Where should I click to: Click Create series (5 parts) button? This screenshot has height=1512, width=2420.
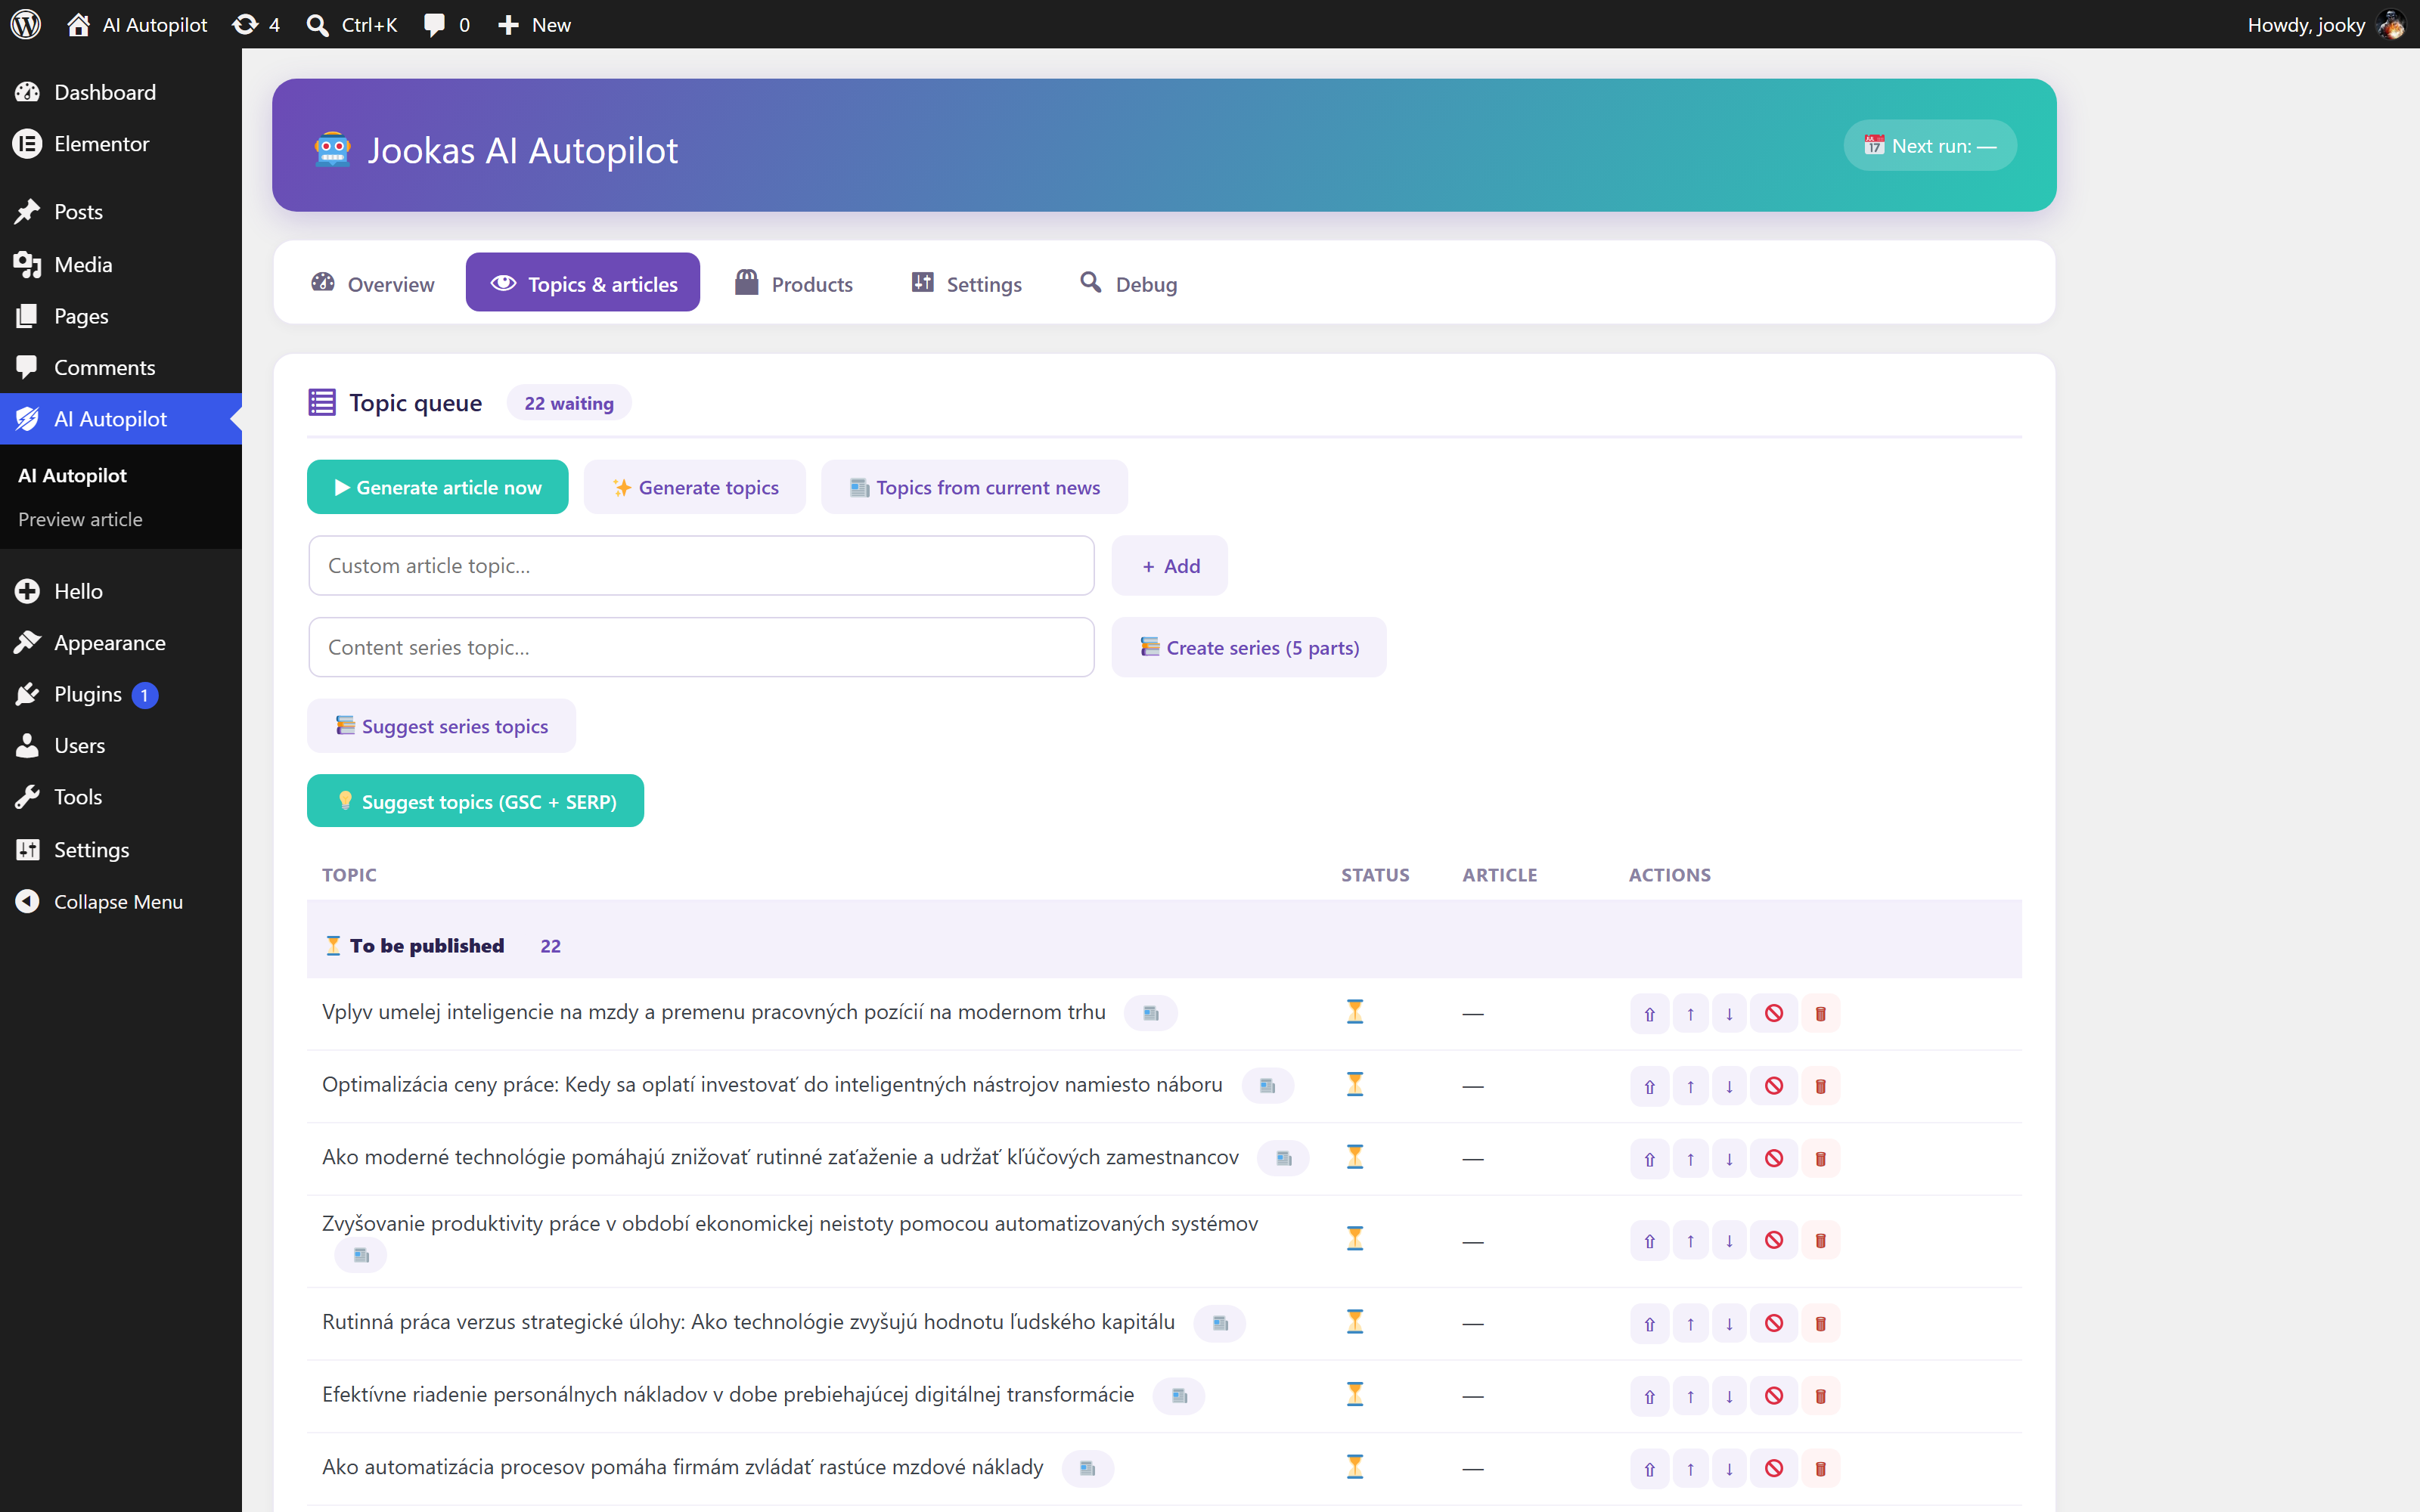tap(1249, 647)
